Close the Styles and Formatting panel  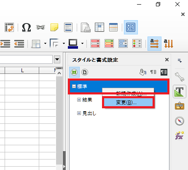[x=167, y=60]
